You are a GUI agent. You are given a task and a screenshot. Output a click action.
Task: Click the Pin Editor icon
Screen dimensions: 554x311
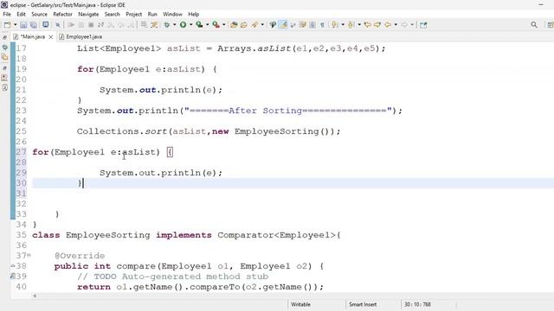pyautogui.click(x=423, y=25)
